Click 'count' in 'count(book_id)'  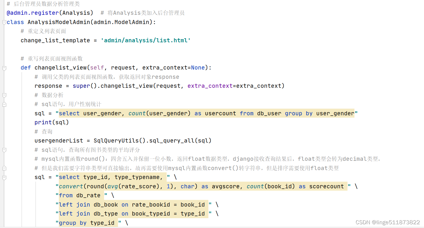[255, 187]
